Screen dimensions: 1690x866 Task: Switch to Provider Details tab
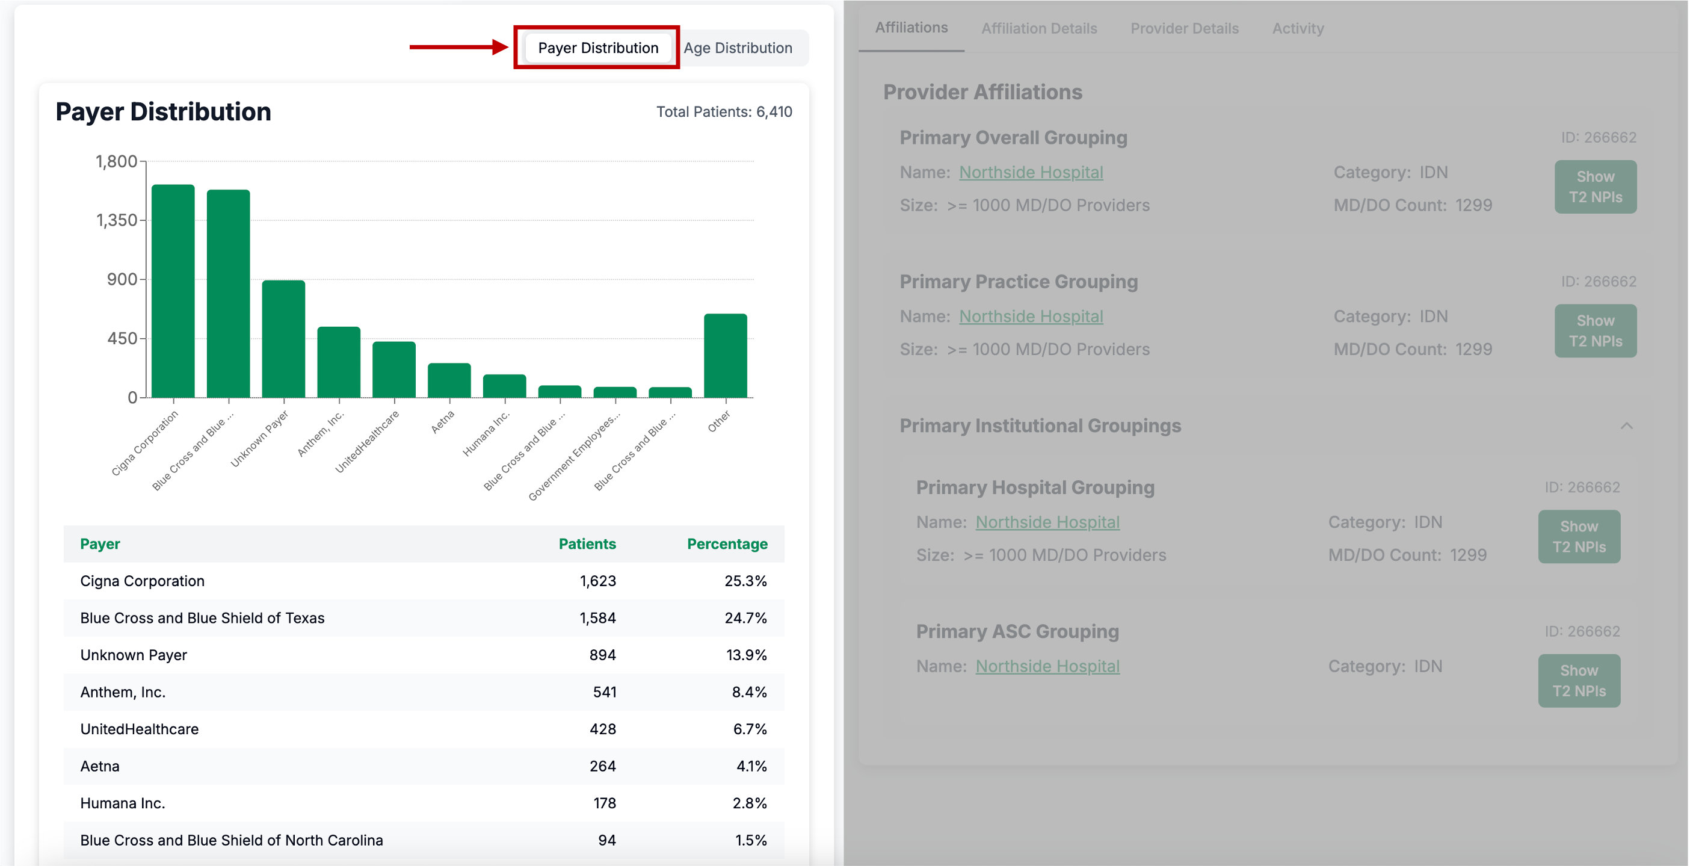tap(1183, 28)
